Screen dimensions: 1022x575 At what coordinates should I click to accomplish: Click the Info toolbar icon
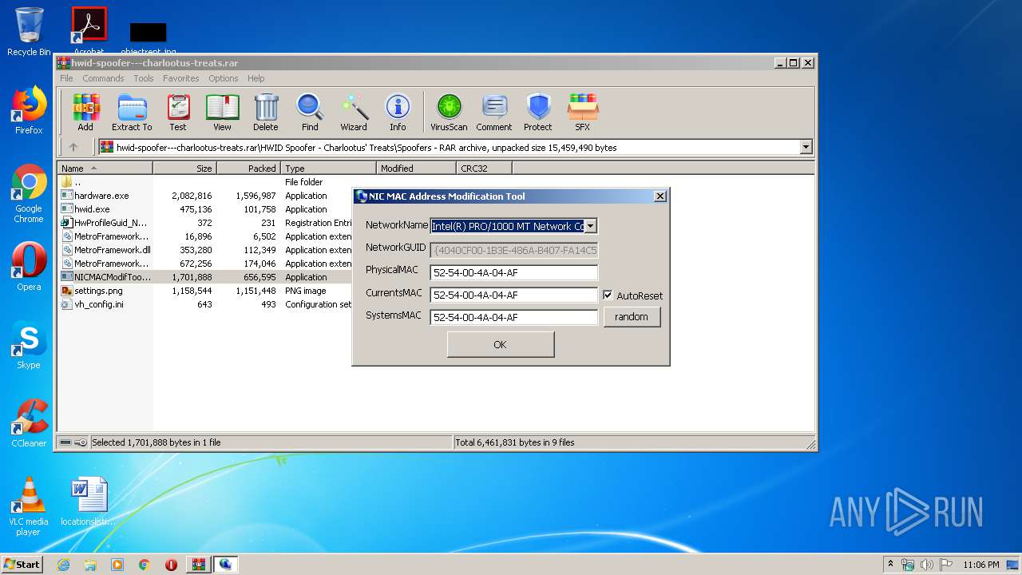click(x=398, y=112)
